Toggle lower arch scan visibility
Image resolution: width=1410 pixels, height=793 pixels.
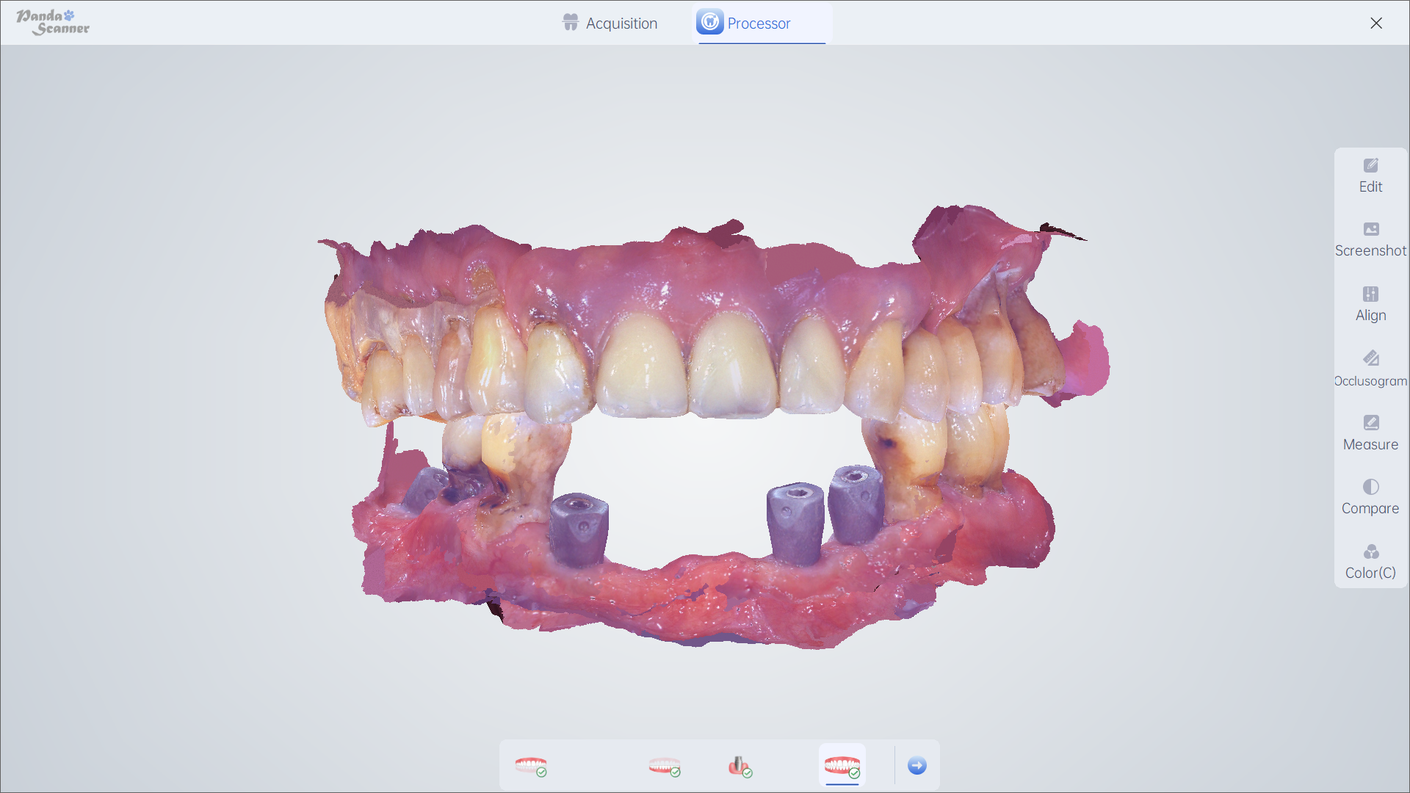click(665, 766)
